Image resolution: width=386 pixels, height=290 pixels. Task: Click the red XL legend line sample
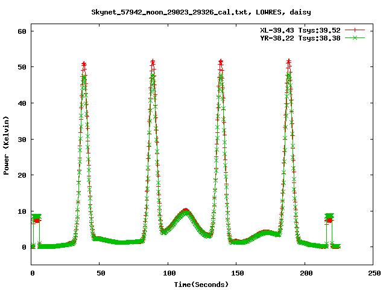coord(355,30)
